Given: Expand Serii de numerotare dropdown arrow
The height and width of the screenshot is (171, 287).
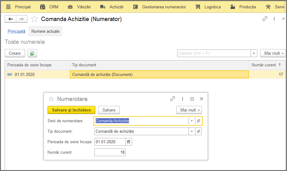Looking at the screenshot, I should click(x=192, y=121).
